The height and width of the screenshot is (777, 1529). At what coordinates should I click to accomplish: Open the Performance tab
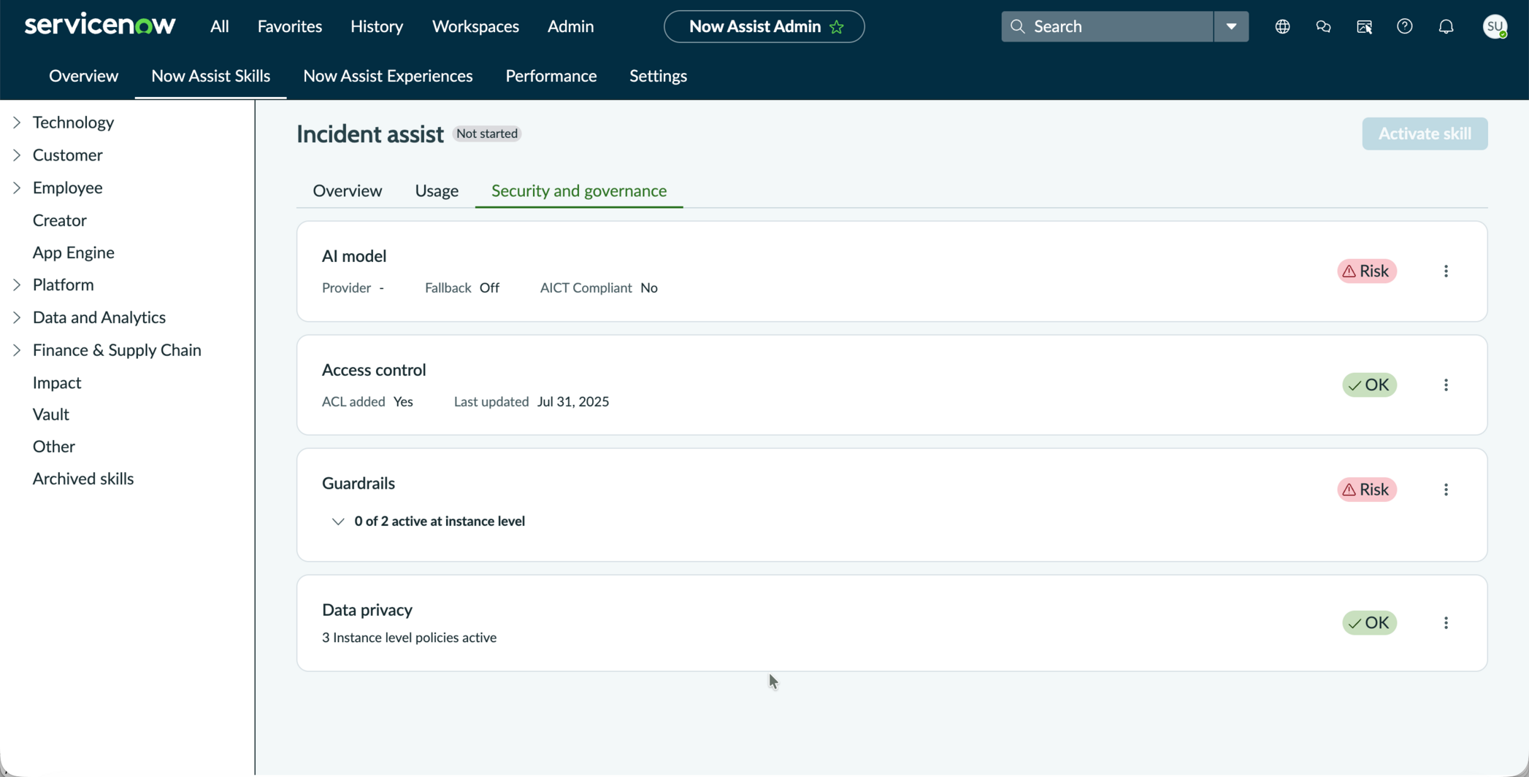coord(551,76)
